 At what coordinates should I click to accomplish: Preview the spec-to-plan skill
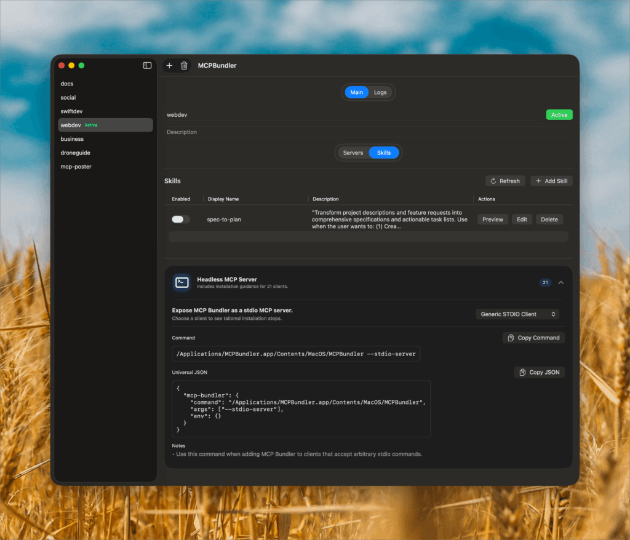click(492, 220)
